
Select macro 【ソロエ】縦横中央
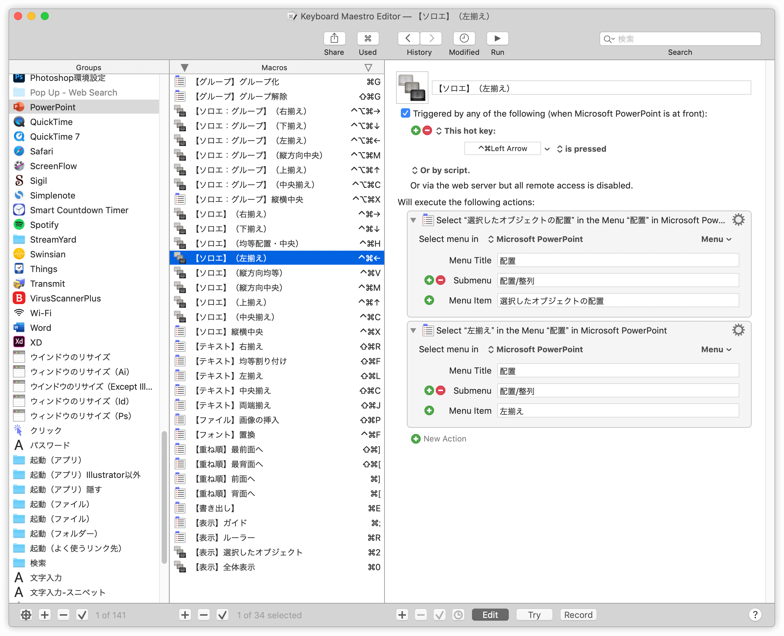tap(277, 332)
